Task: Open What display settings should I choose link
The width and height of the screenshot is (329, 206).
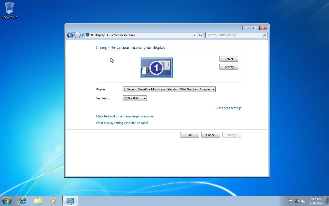Action: pos(122,123)
